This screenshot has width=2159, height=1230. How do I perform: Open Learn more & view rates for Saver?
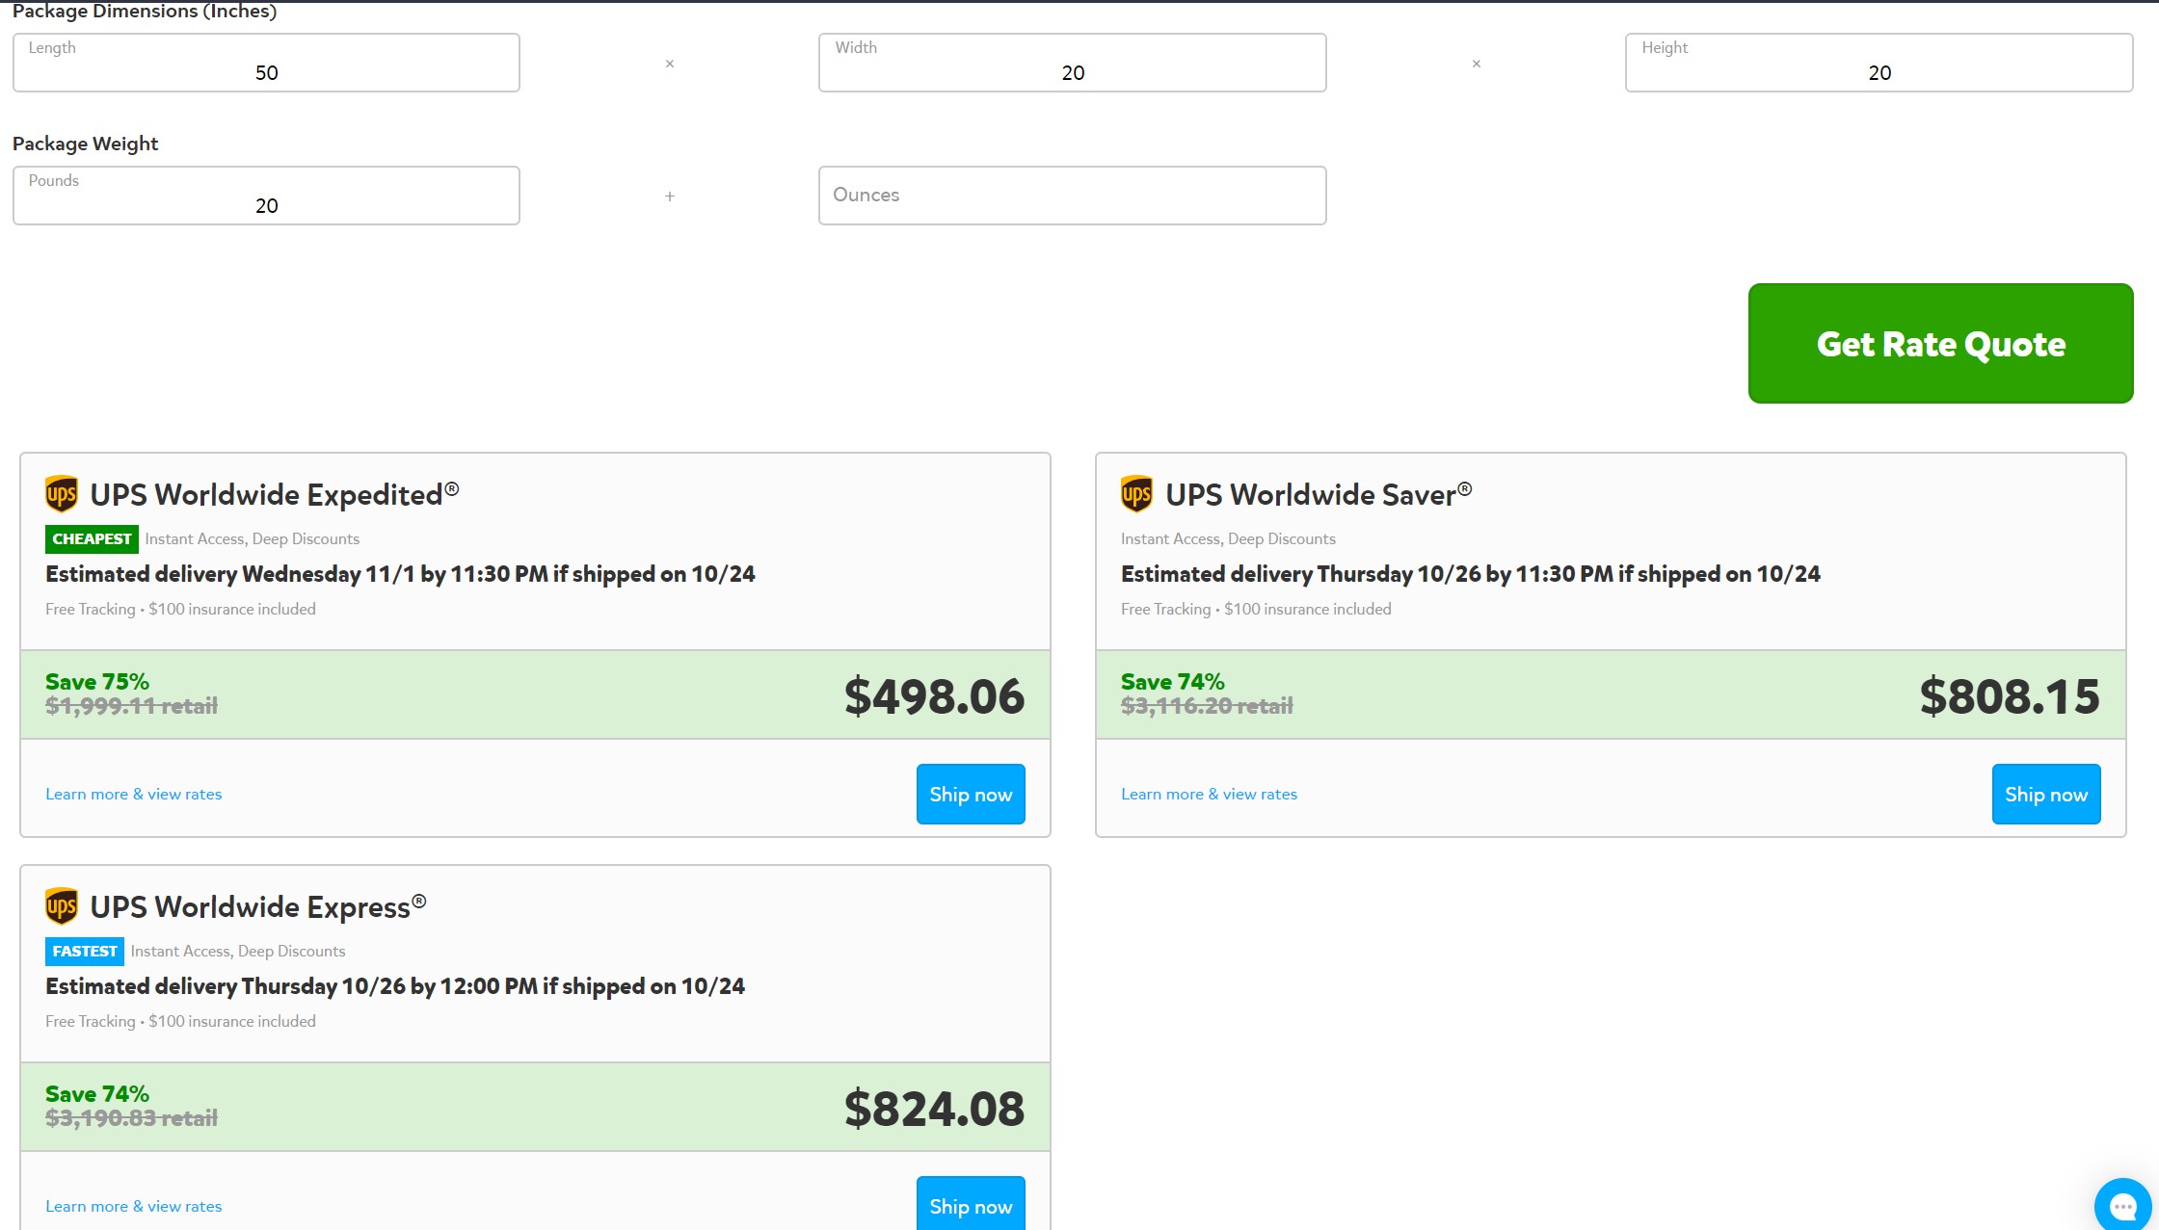tap(1209, 794)
